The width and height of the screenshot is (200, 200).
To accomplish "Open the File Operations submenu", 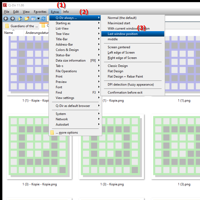I will 75,71.
